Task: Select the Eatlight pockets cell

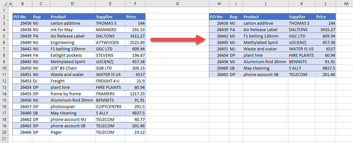Action: [72, 55]
